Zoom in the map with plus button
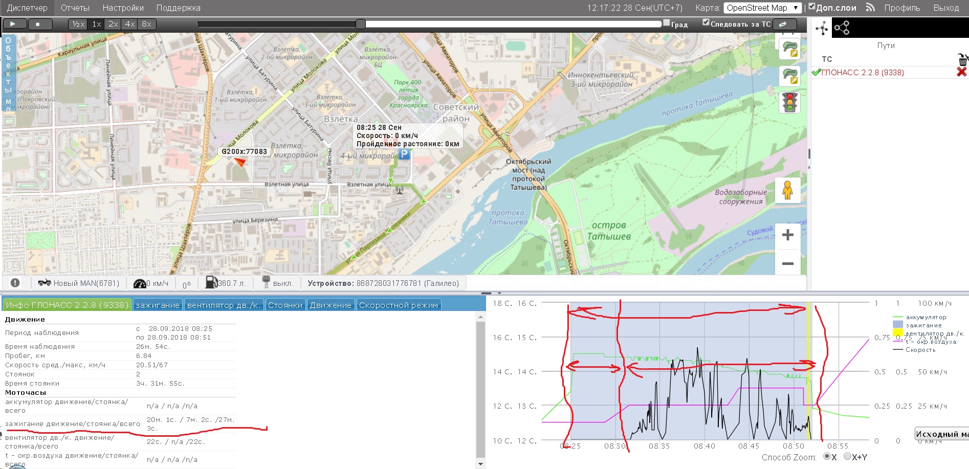Screen dimensions: 969x469 (x=788, y=235)
